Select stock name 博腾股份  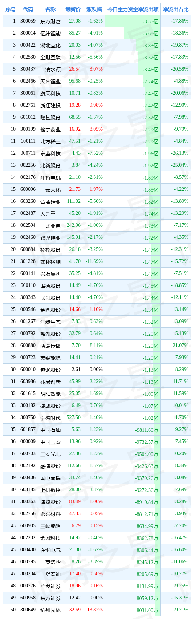50,502
